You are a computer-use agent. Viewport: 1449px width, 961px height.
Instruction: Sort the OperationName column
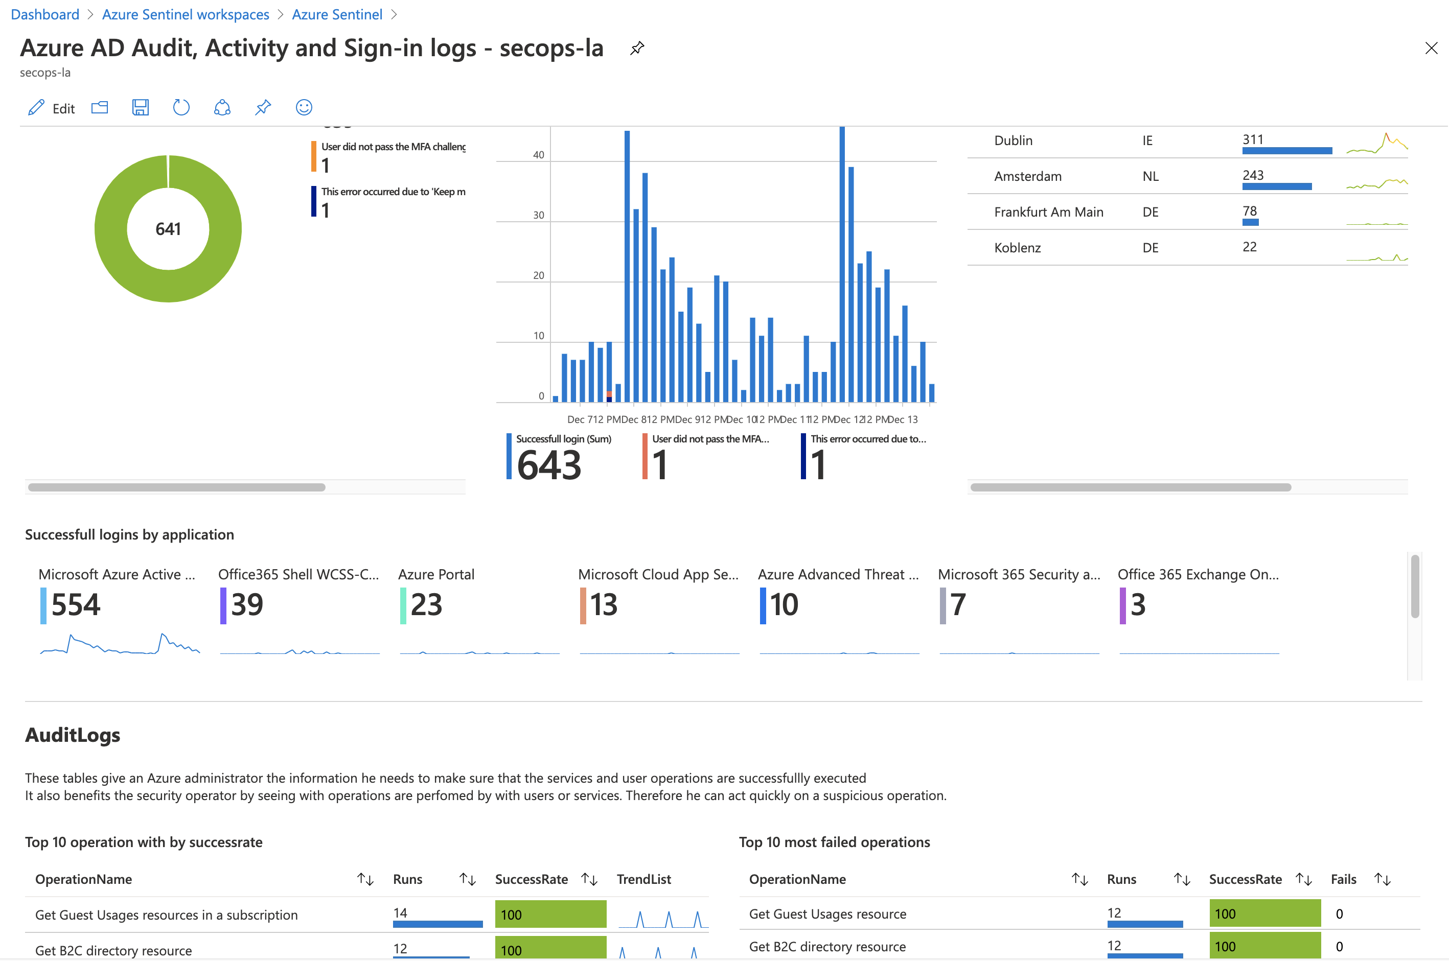pos(365,879)
